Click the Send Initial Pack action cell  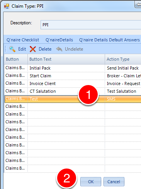pos(123,68)
